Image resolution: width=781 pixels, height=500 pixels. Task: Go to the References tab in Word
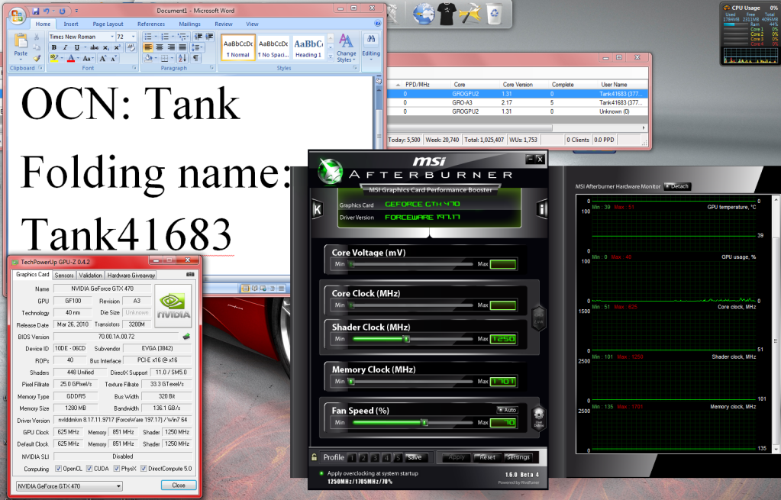[151, 24]
